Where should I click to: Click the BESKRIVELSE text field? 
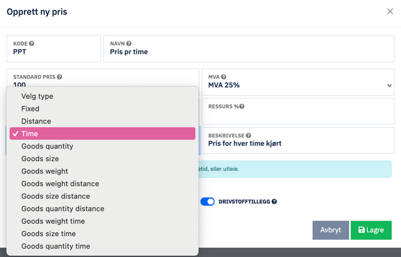coord(297,144)
